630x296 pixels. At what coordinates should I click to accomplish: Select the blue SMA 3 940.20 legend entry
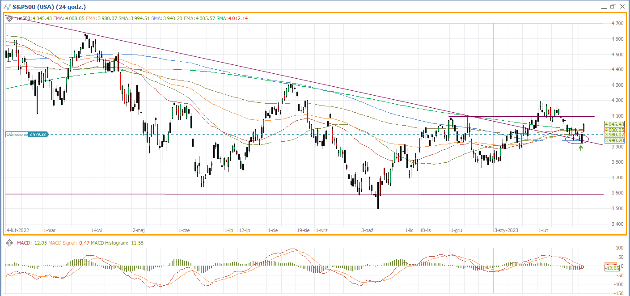tap(166, 18)
